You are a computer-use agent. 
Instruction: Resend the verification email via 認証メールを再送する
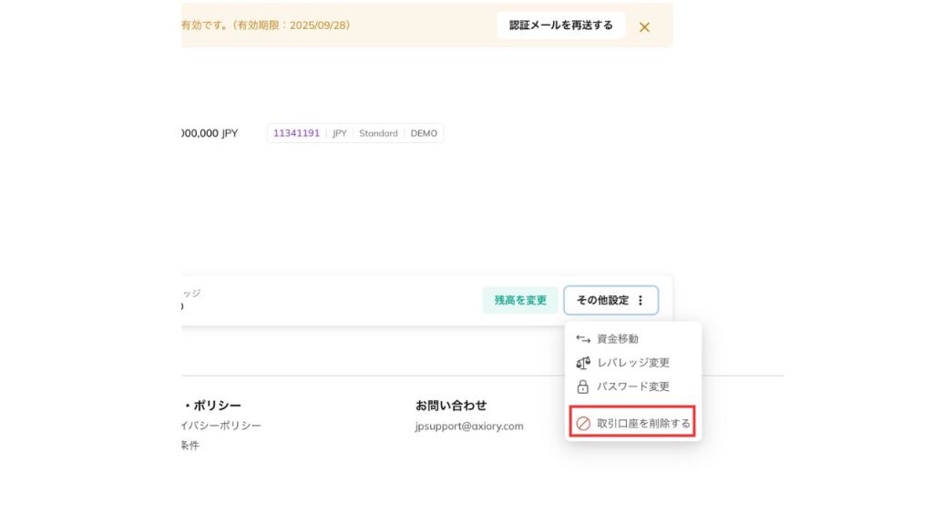[560, 26]
